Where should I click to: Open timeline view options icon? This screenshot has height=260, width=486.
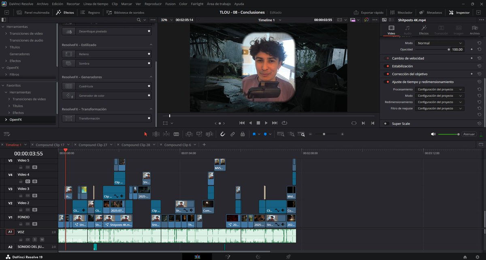coord(6,134)
